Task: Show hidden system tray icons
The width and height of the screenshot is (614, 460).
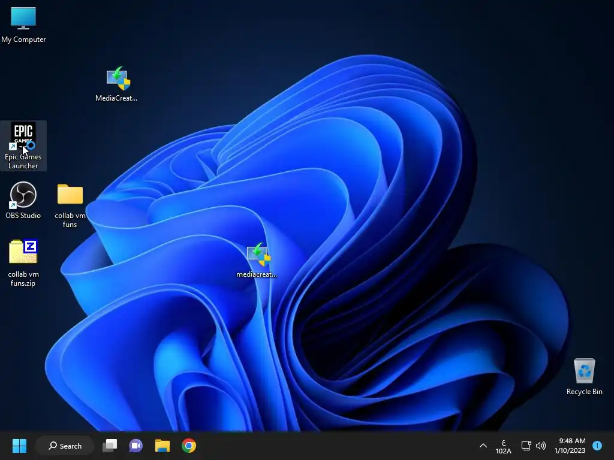Action: 483,446
